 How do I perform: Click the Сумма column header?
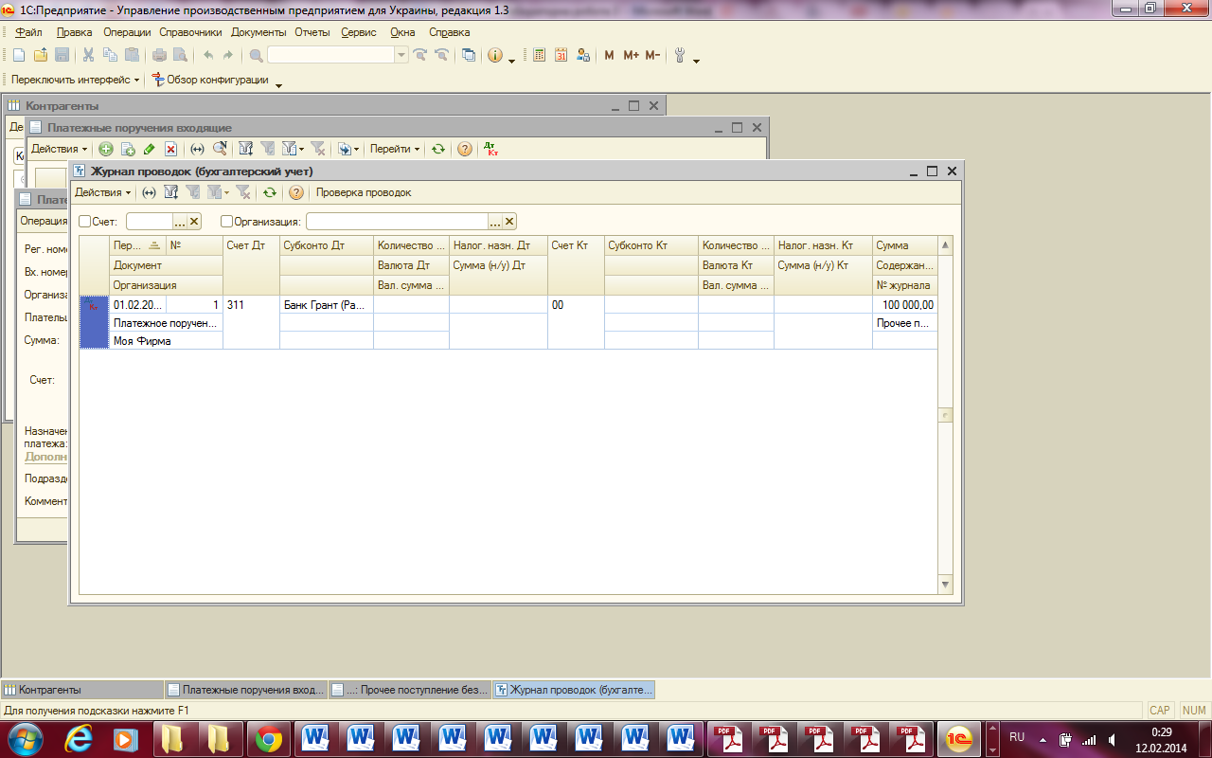[x=904, y=246]
